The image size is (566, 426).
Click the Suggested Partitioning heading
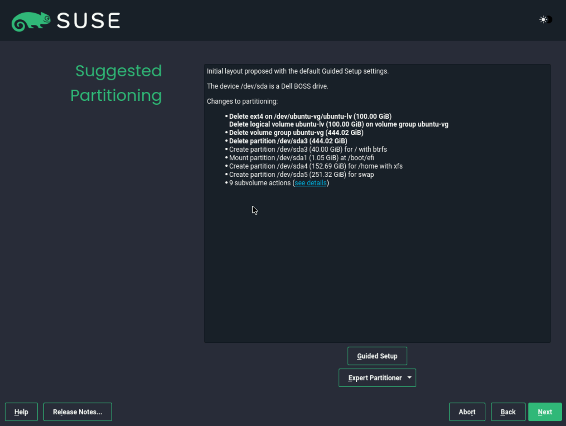[x=116, y=83]
